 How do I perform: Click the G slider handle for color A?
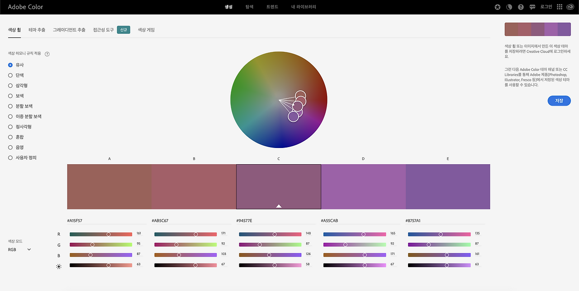pyautogui.click(x=92, y=245)
